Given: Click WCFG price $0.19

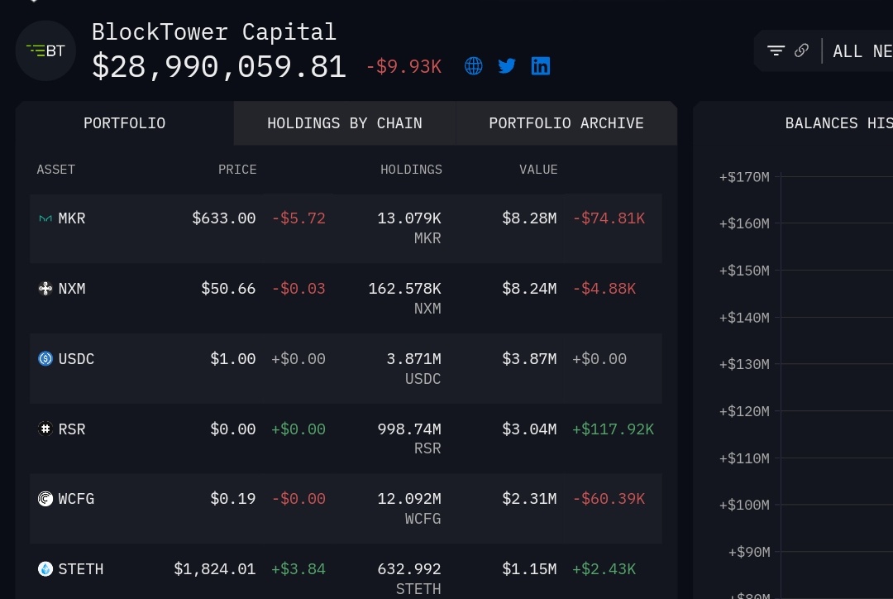Looking at the screenshot, I should click(233, 499).
